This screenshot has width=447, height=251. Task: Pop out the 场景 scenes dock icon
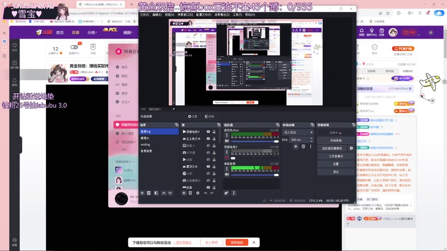coord(177,125)
